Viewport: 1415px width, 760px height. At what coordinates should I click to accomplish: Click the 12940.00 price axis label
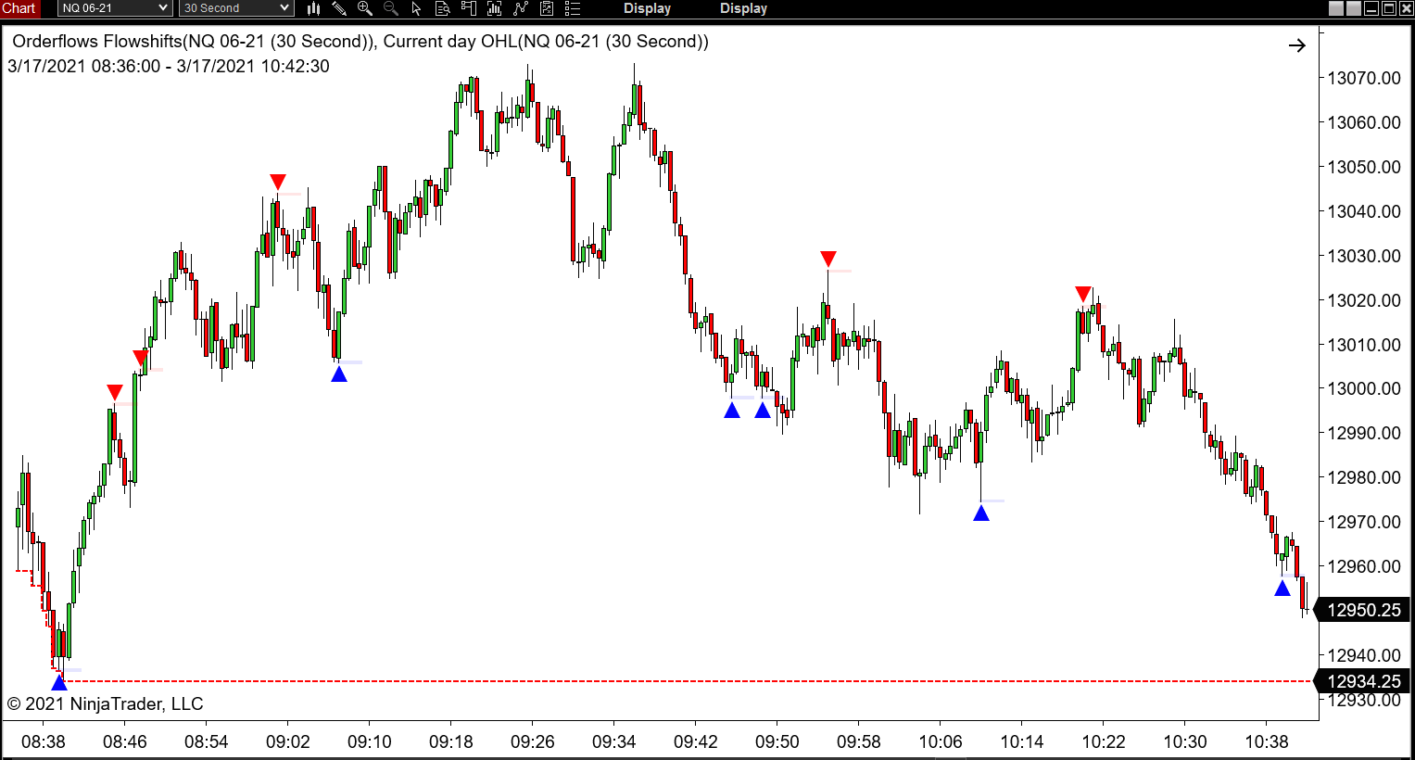1364,655
